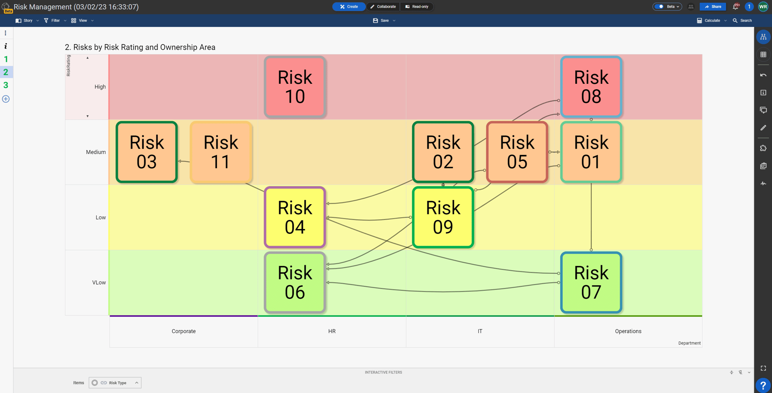
Task: Expand the Calculate dropdown
Action: pyautogui.click(x=726, y=20)
